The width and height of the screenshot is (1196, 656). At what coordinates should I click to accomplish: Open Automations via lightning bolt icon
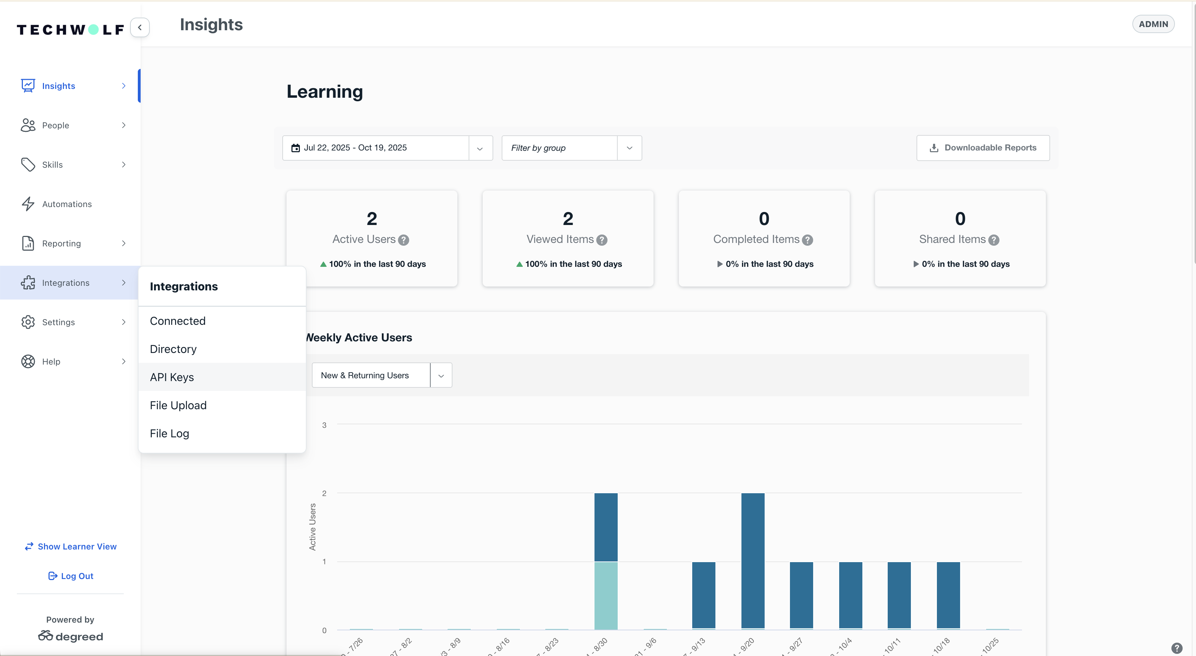(28, 204)
